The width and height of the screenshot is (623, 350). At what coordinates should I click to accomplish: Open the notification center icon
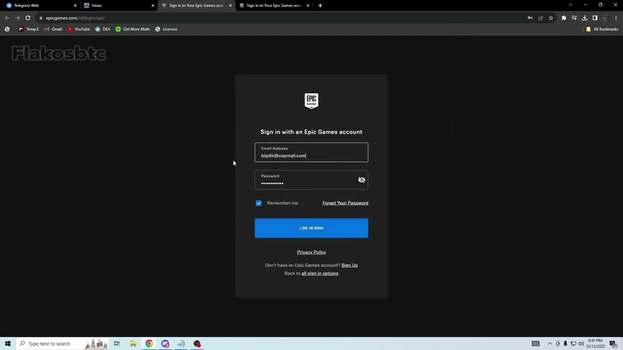[x=613, y=344]
